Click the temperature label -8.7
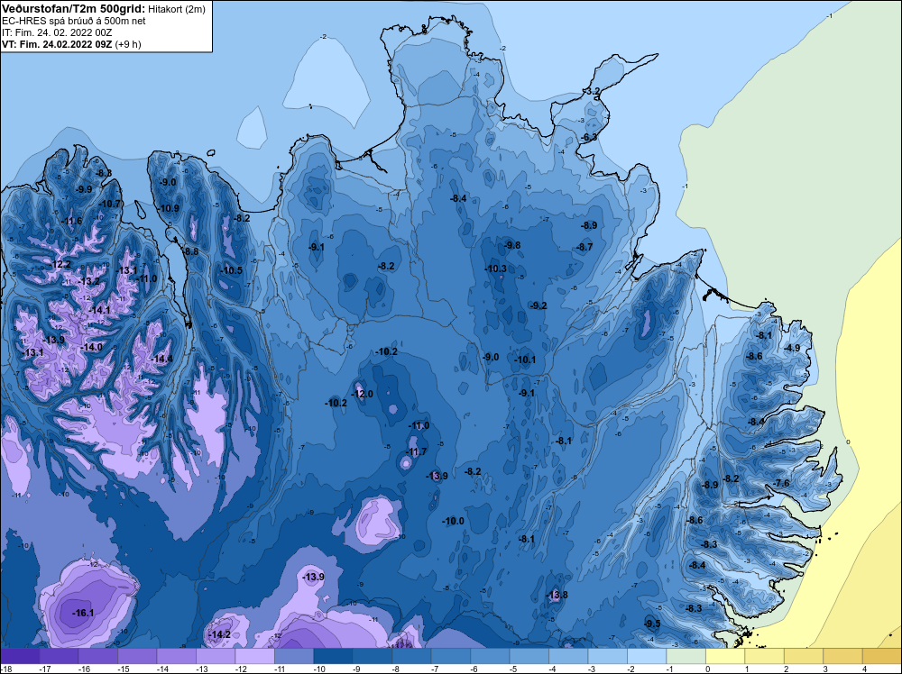 tap(584, 247)
